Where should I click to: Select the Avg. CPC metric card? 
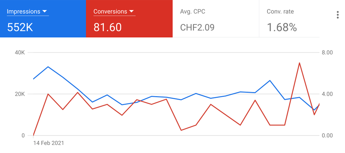pyautogui.click(x=216, y=19)
